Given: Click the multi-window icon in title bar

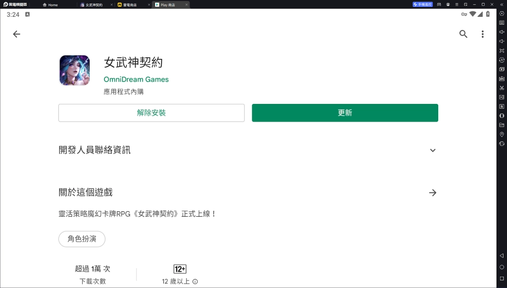Looking at the screenshot, I should coord(465,4).
